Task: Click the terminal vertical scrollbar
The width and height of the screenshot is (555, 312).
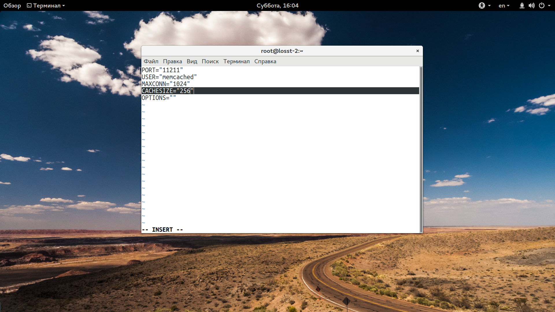Action: pyautogui.click(x=421, y=149)
